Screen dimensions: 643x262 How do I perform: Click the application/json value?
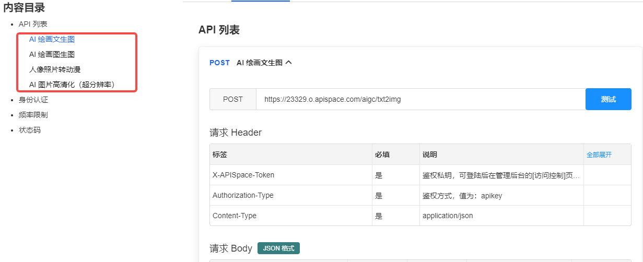tap(448, 216)
